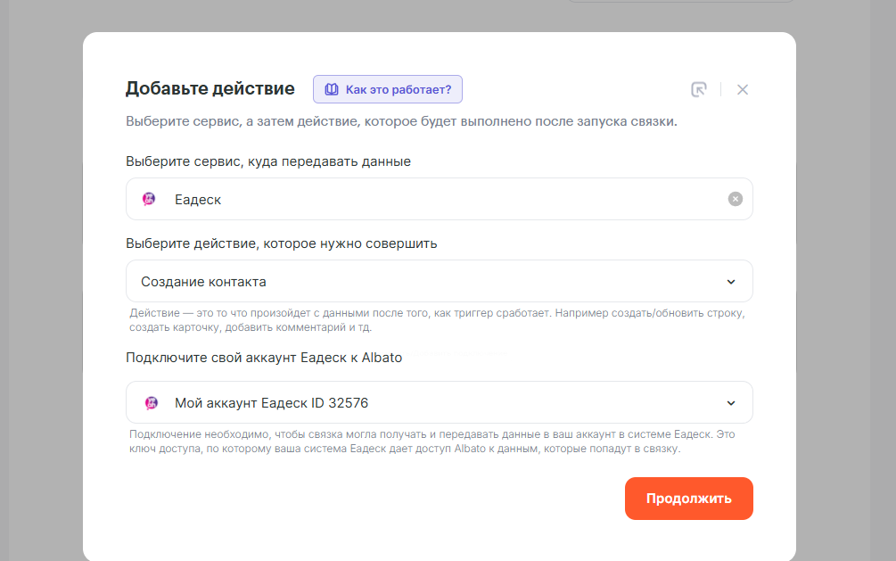
Task: Open the "Создание контакта" action list
Action: click(428, 282)
